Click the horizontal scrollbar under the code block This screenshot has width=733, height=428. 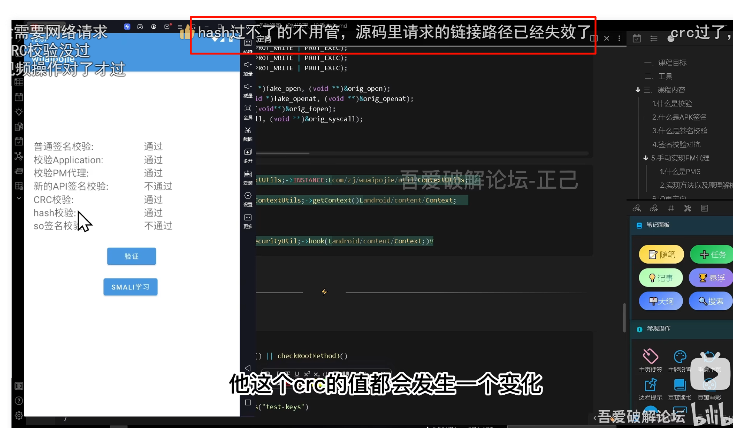click(282, 153)
